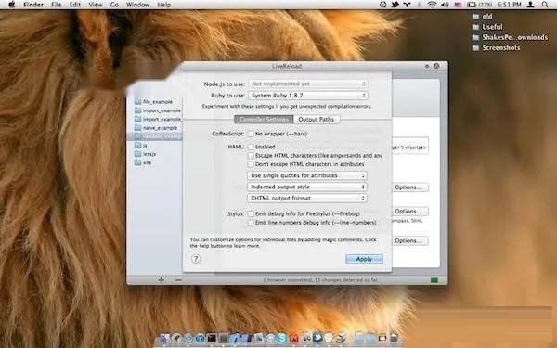Image resolution: width=557 pixels, height=348 pixels.
Task: Open the Finder menu
Action: pos(33,5)
